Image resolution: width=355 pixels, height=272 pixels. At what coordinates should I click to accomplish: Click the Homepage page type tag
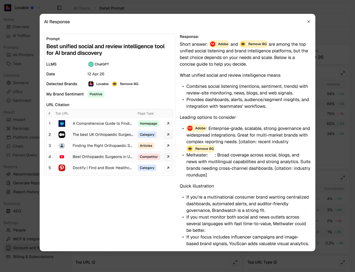click(x=148, y=124)
